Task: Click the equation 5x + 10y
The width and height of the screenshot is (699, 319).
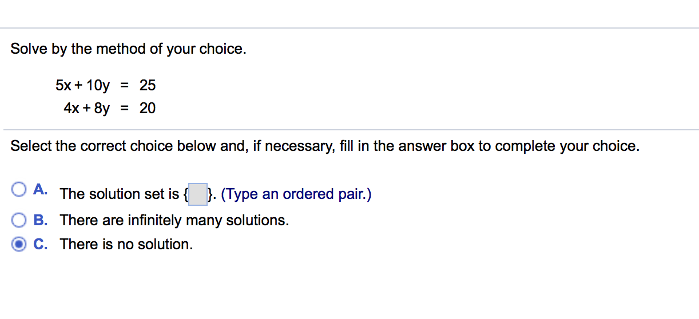Action: coord(82,86)
